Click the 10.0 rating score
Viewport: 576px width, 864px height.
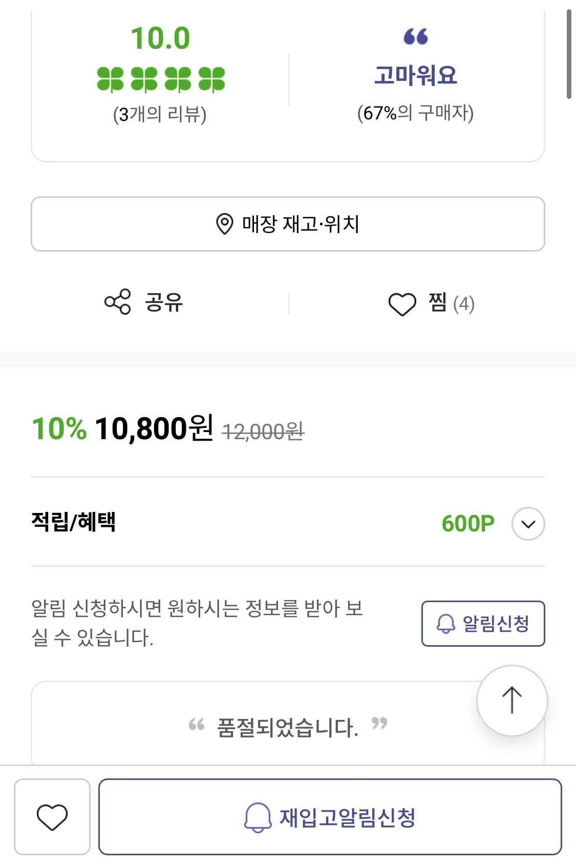[160, 38]
